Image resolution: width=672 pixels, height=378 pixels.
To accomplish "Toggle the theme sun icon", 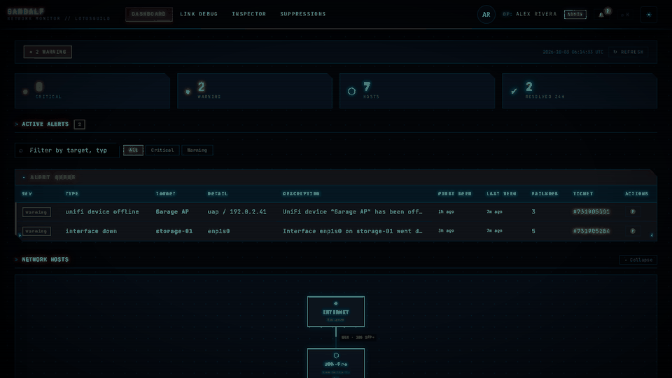I will click(x=649, y=15).
